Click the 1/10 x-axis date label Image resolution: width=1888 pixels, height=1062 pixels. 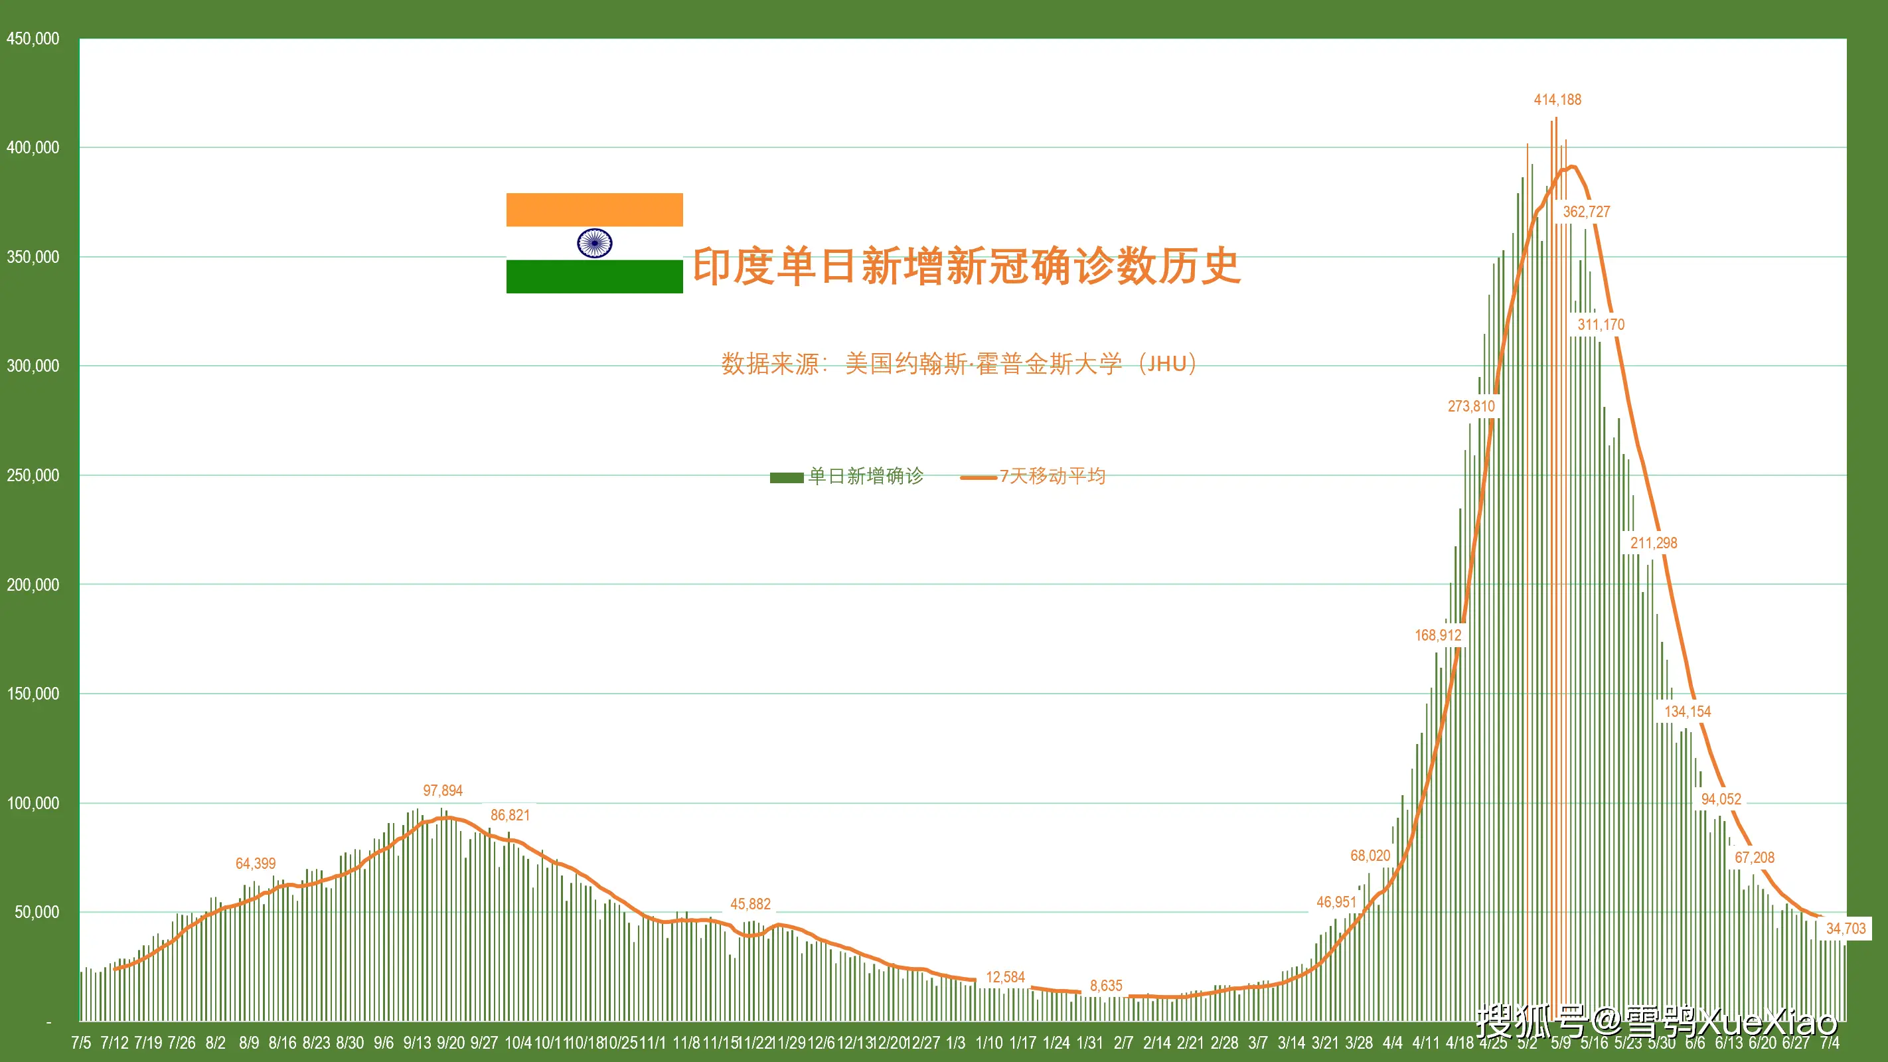click(x=988, y=1042)
